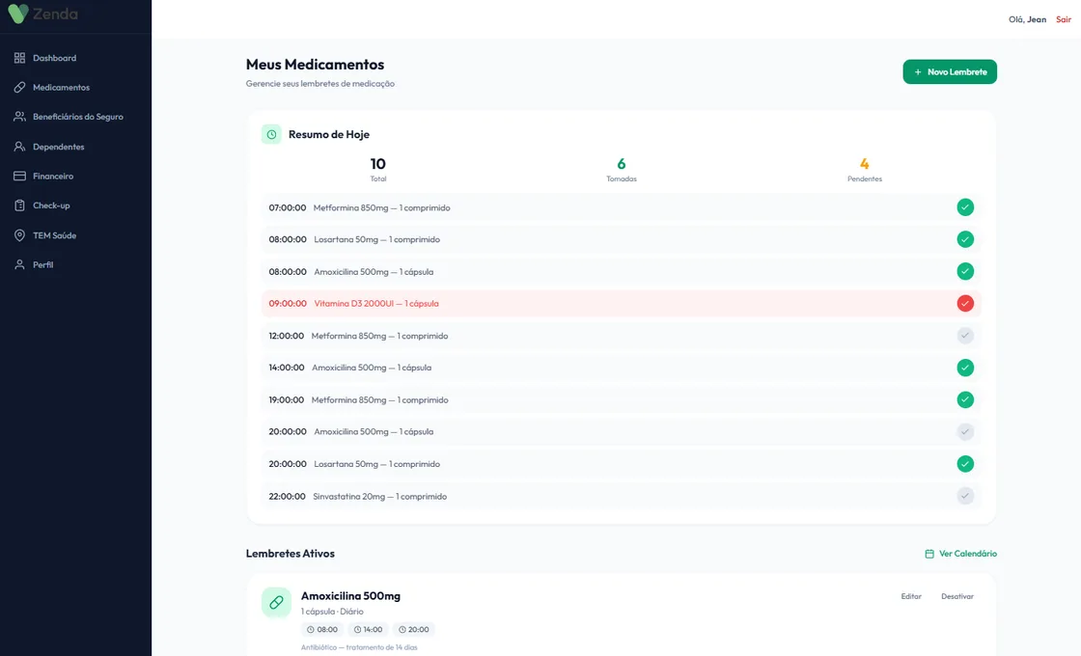Click the clock icon in the 20:00 chip
The image size is (1081, 656).
(x=402, y=630)
